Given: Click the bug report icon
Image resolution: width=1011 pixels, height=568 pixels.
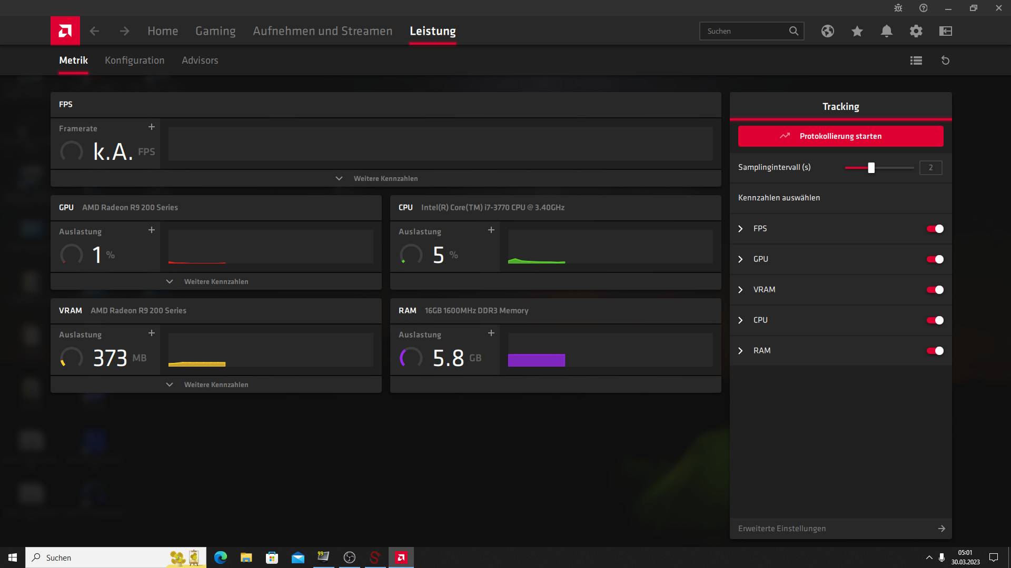Looking at the screenshot, I should point(898,8).
